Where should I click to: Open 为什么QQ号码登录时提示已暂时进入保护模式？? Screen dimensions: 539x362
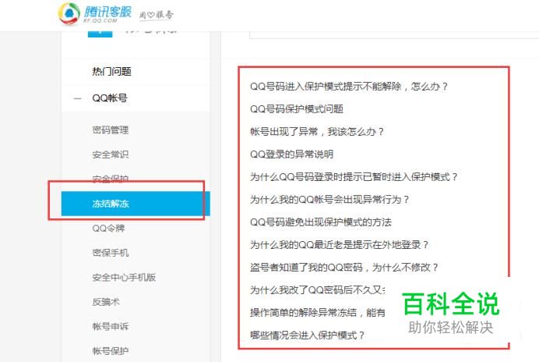[354, 176]
